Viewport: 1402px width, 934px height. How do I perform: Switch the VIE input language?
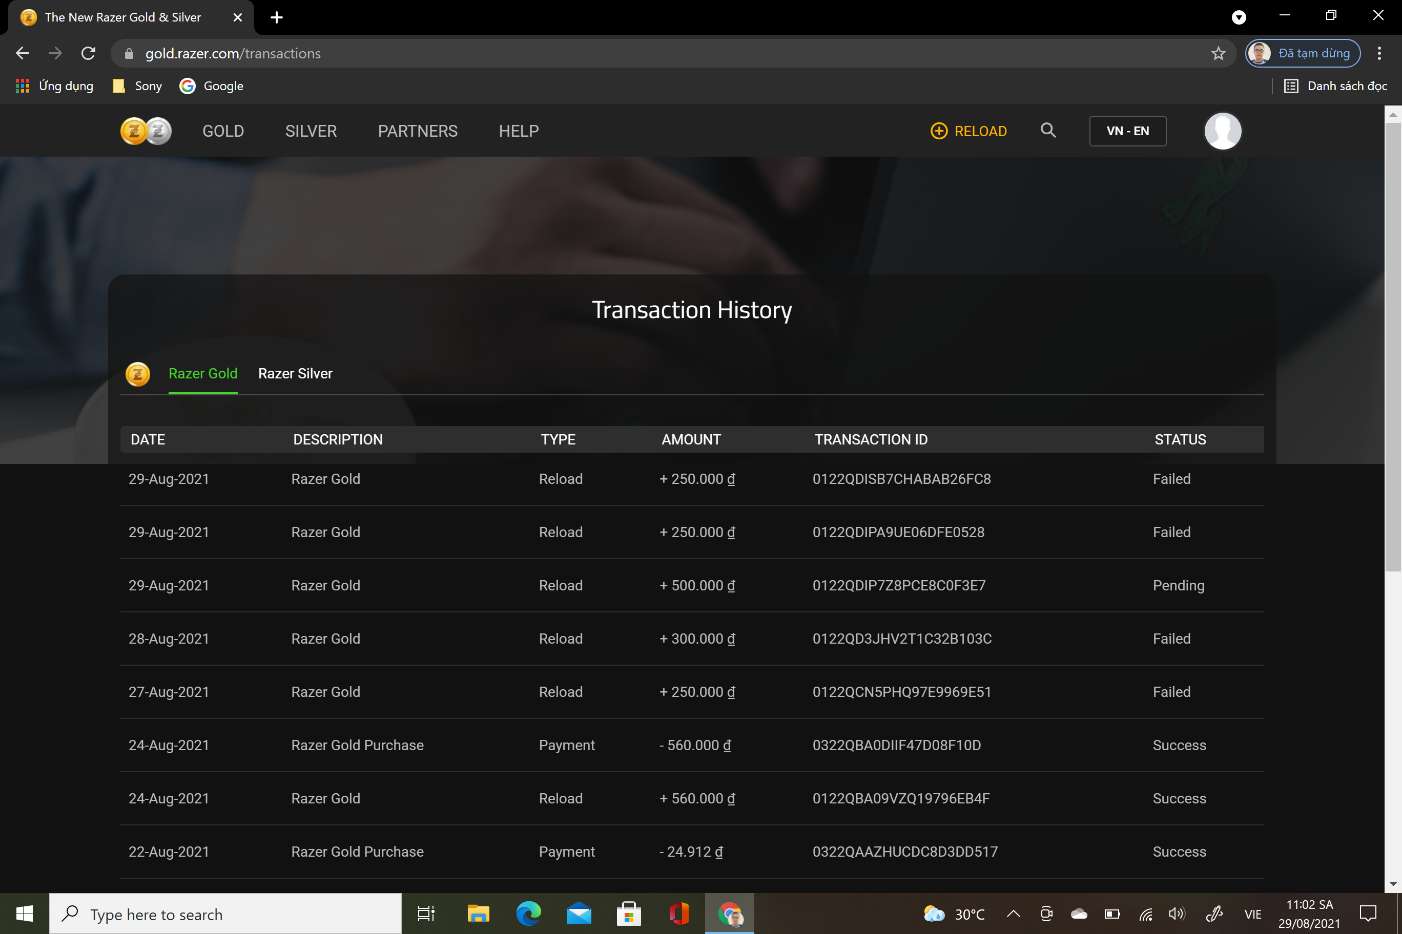pos(1253,914)
